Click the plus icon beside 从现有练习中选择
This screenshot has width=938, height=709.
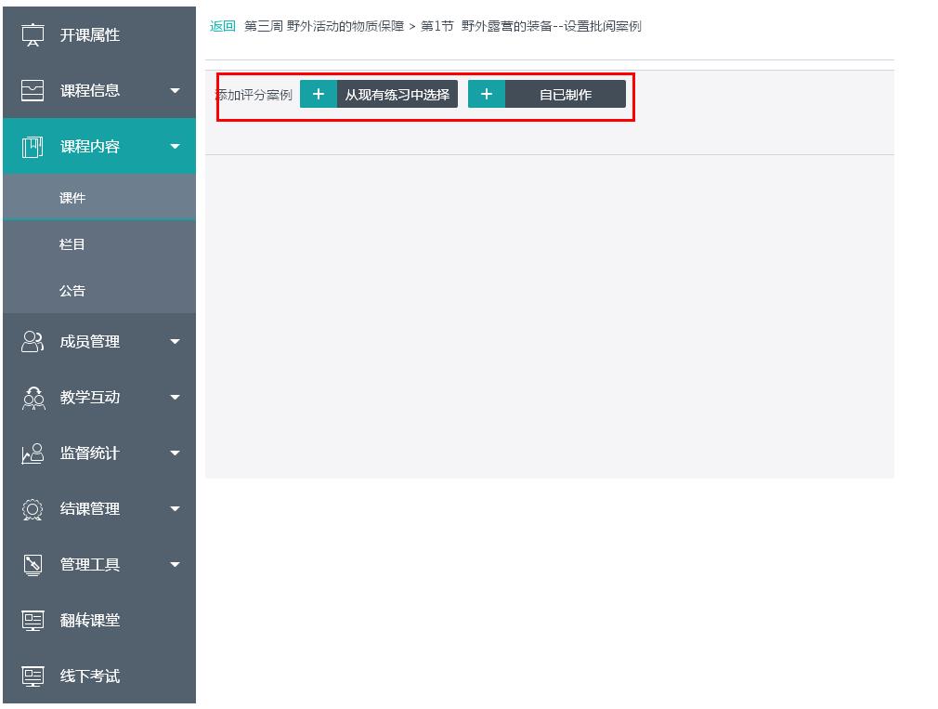click(x=319, y=94)
